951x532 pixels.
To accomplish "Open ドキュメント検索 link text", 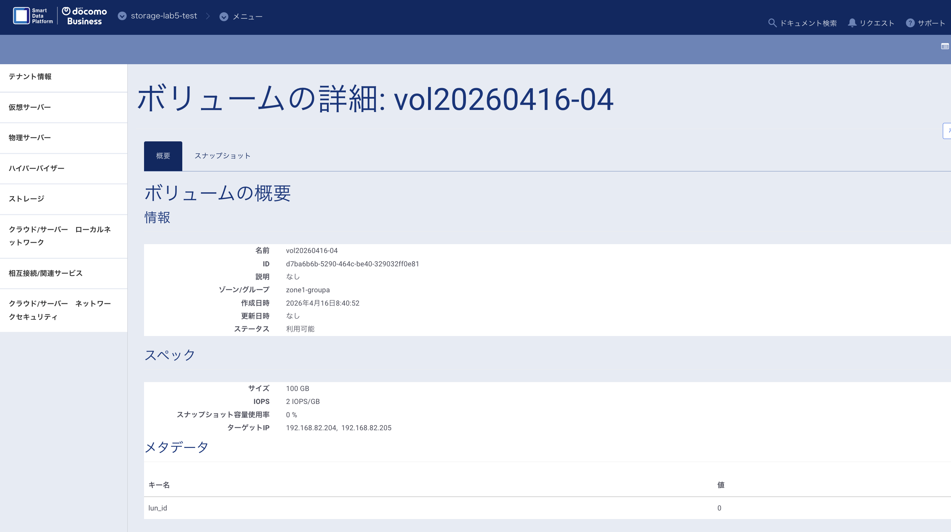I will click(808, 23).
